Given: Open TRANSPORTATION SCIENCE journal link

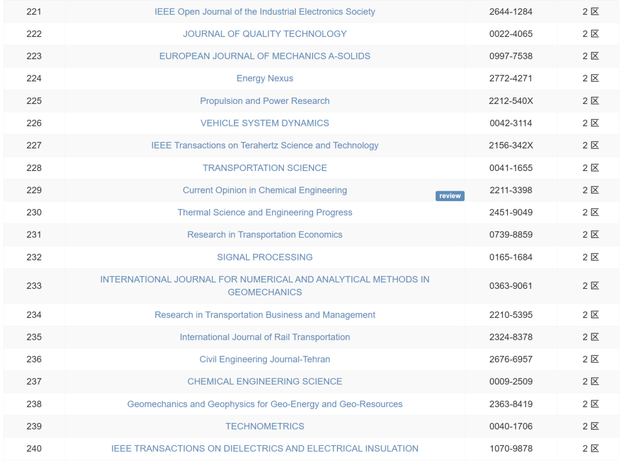Looking at the screenshot, I should (265, 168).
